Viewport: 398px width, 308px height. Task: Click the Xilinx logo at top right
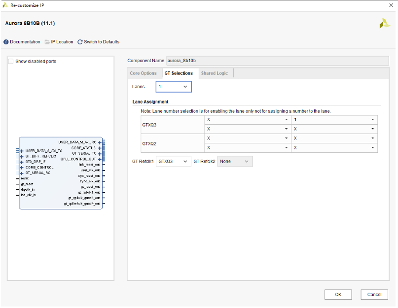click(x=385, y=23)
